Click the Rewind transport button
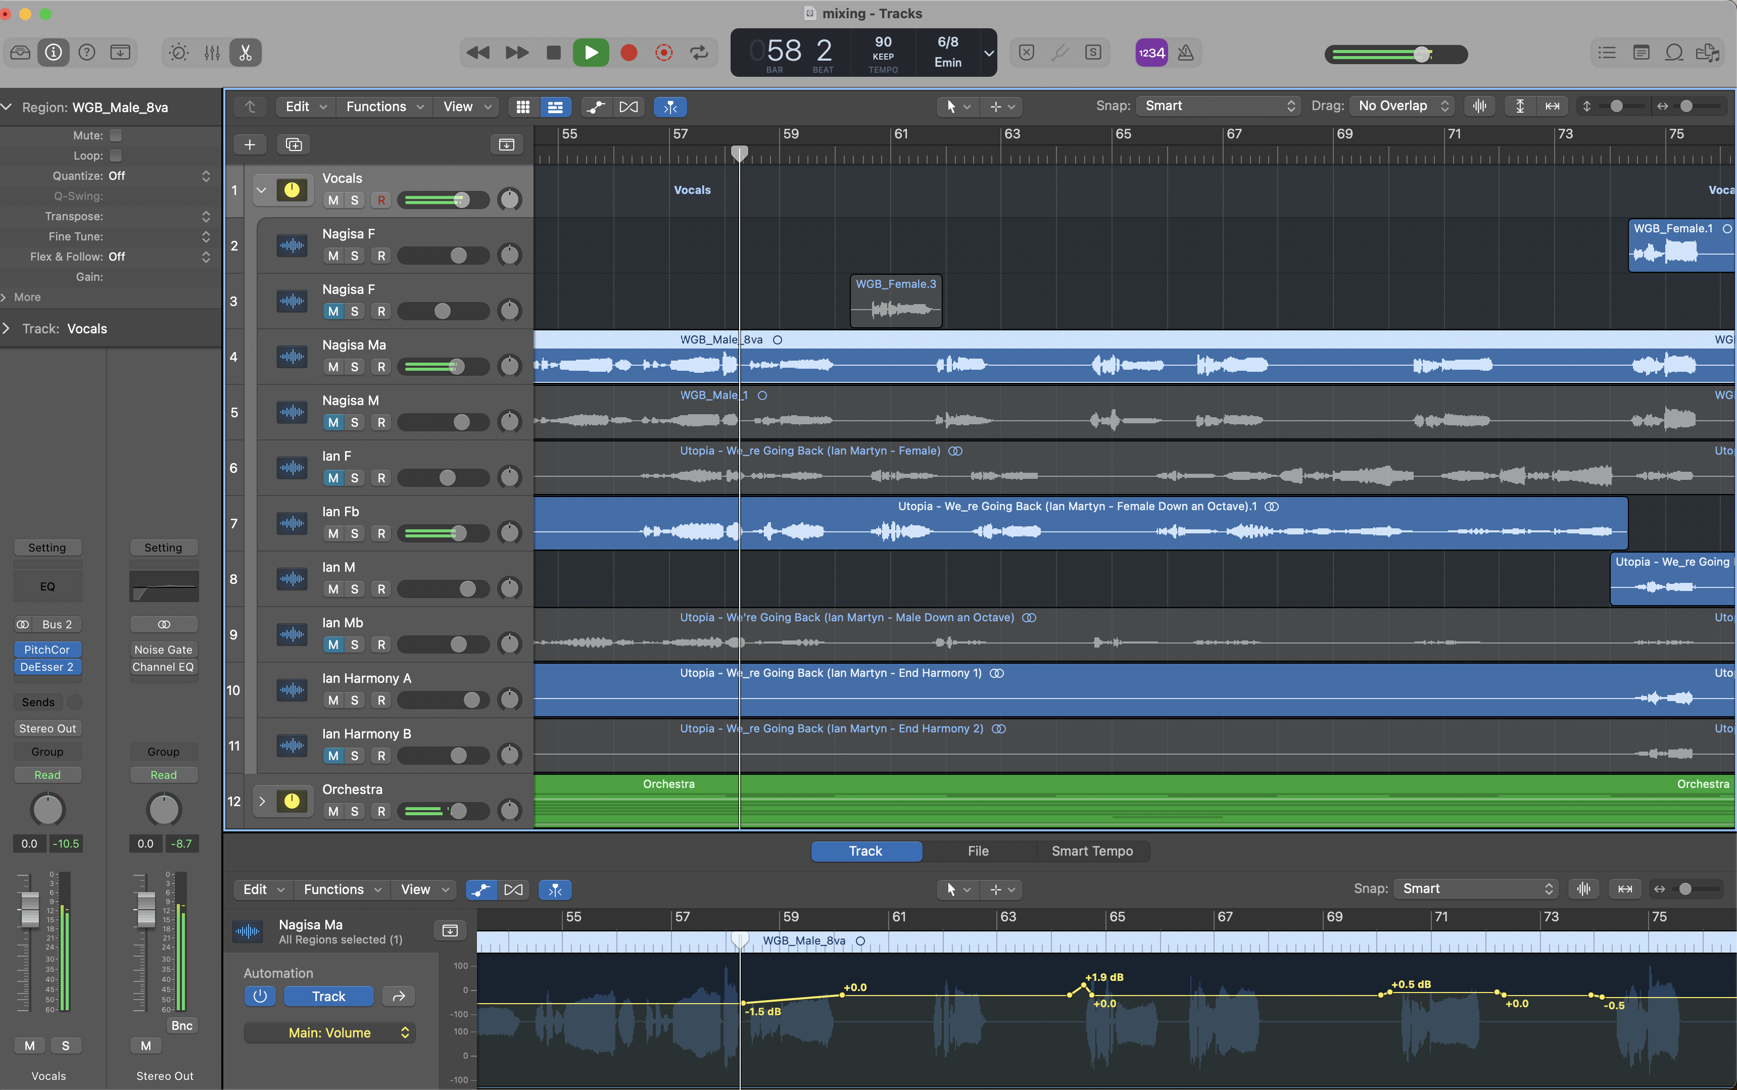The height and width of the screenshot is (1090, 1737). (x=477, y=53)
